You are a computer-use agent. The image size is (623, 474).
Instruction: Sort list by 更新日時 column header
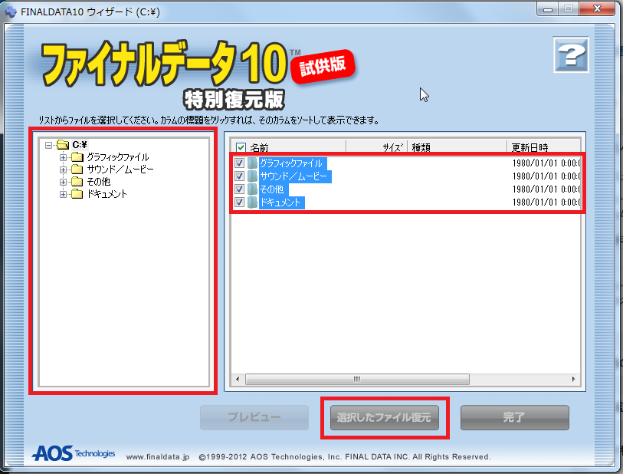(x=530, y=147)
